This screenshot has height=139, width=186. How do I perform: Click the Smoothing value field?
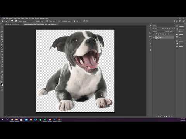click(x=69, y=21)
